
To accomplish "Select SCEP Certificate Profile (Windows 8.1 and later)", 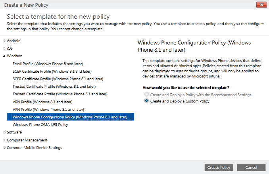I will [x=52, y=72].
